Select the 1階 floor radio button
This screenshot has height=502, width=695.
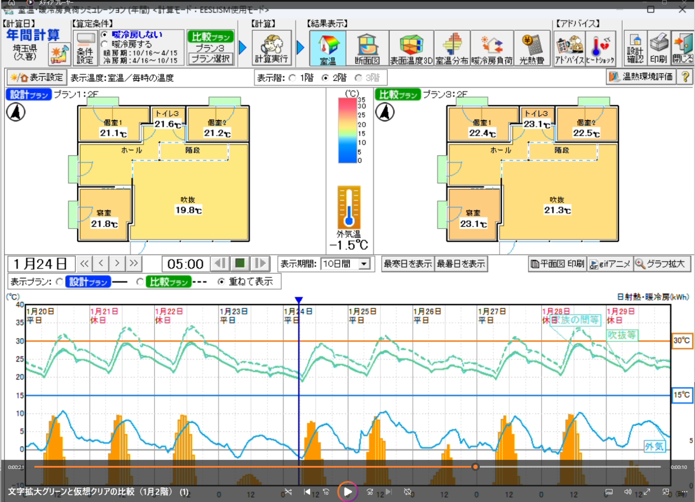(x=293, y=78)
